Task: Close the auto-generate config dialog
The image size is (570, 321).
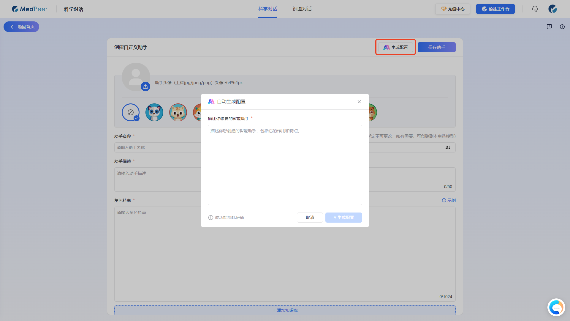Action: click(359, 102)
